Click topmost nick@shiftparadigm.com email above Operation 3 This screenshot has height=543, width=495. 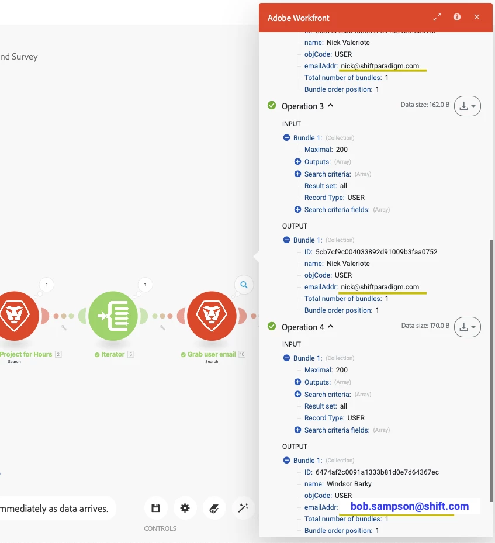click(380, 66)
